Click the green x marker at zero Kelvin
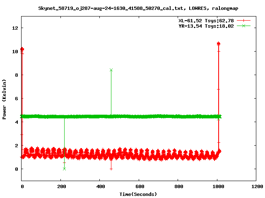 (64, 169)
